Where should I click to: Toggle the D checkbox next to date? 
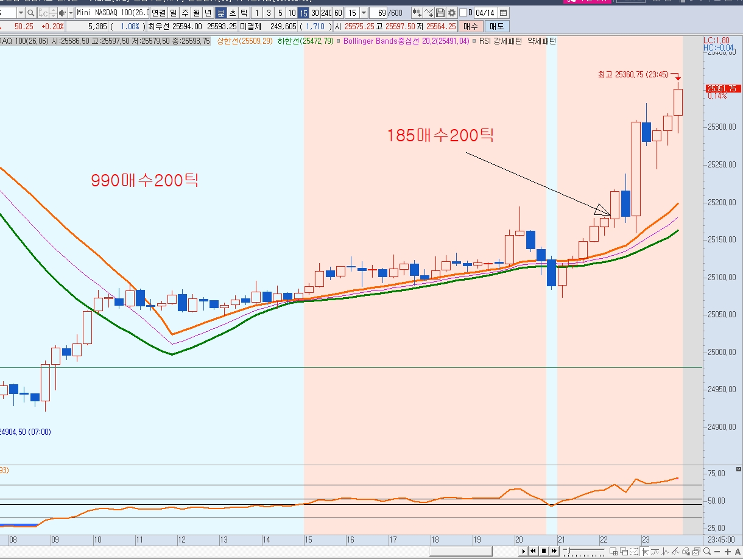click(463, 13)
